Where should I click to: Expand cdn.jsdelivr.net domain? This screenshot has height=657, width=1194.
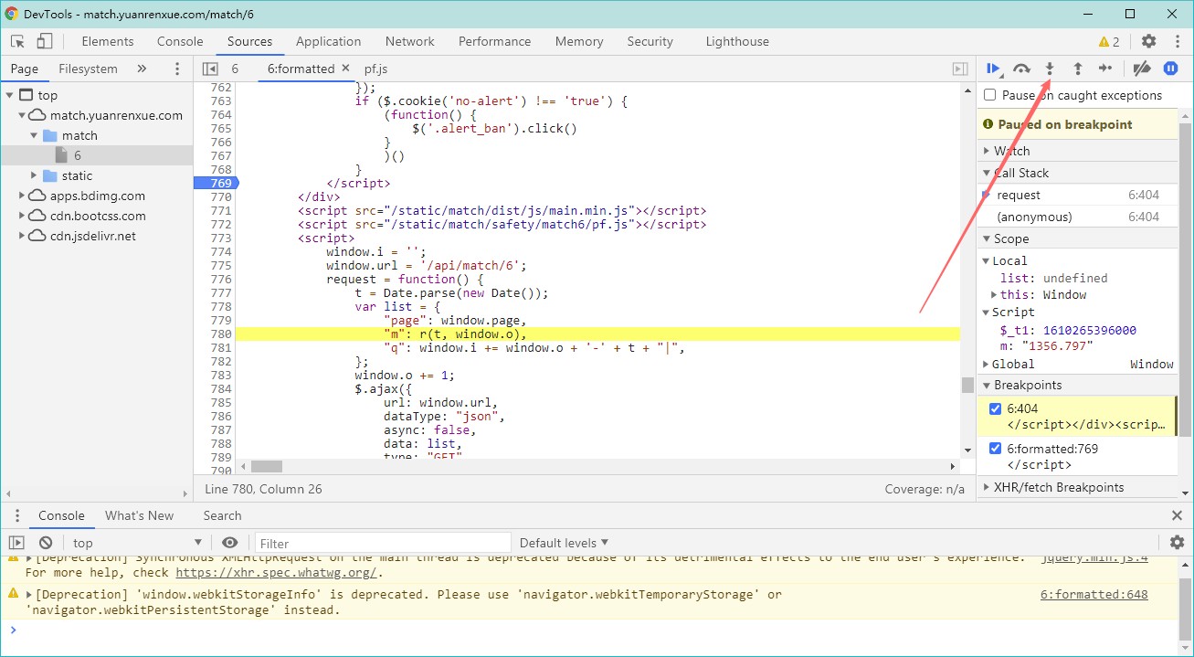22,236
